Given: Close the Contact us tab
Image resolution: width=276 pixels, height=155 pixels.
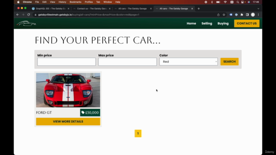Looking at the screenshot, I should pos(110,9).
